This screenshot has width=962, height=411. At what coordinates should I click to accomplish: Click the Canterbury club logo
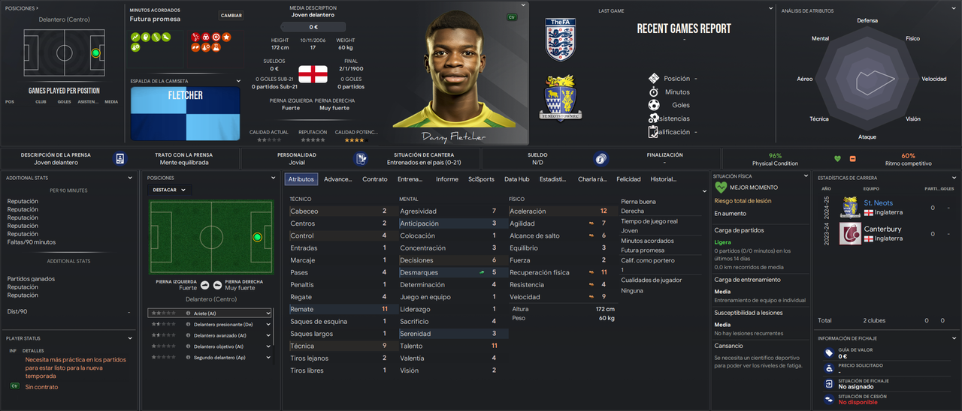click(850, 233)
